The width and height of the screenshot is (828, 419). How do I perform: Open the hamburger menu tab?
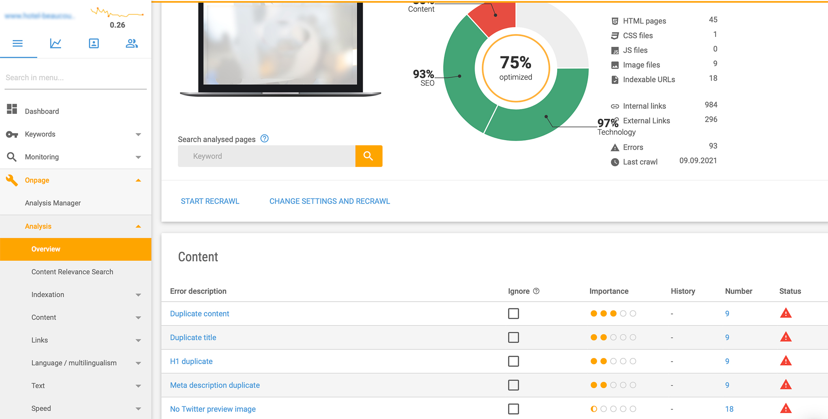click(x=18, y=43)
